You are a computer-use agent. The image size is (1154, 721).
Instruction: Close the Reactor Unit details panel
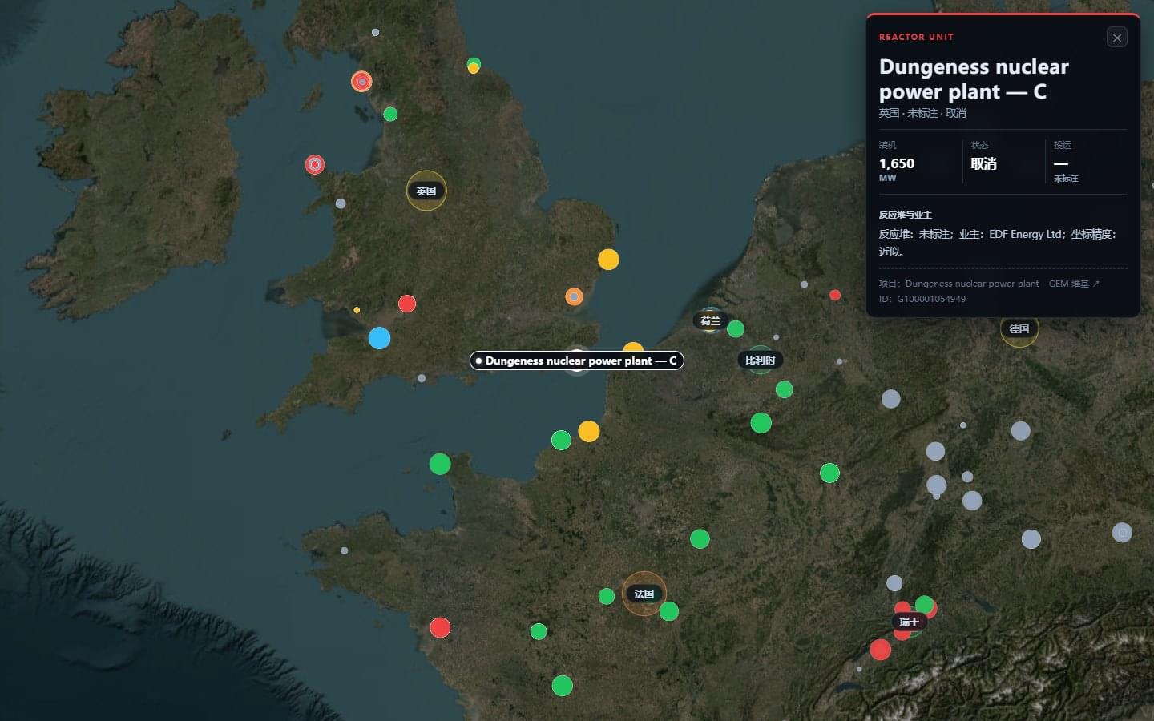pos(1116,38)
